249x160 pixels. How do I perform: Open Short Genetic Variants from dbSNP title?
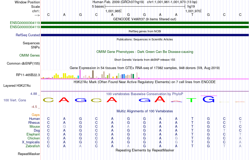point(145,60)
